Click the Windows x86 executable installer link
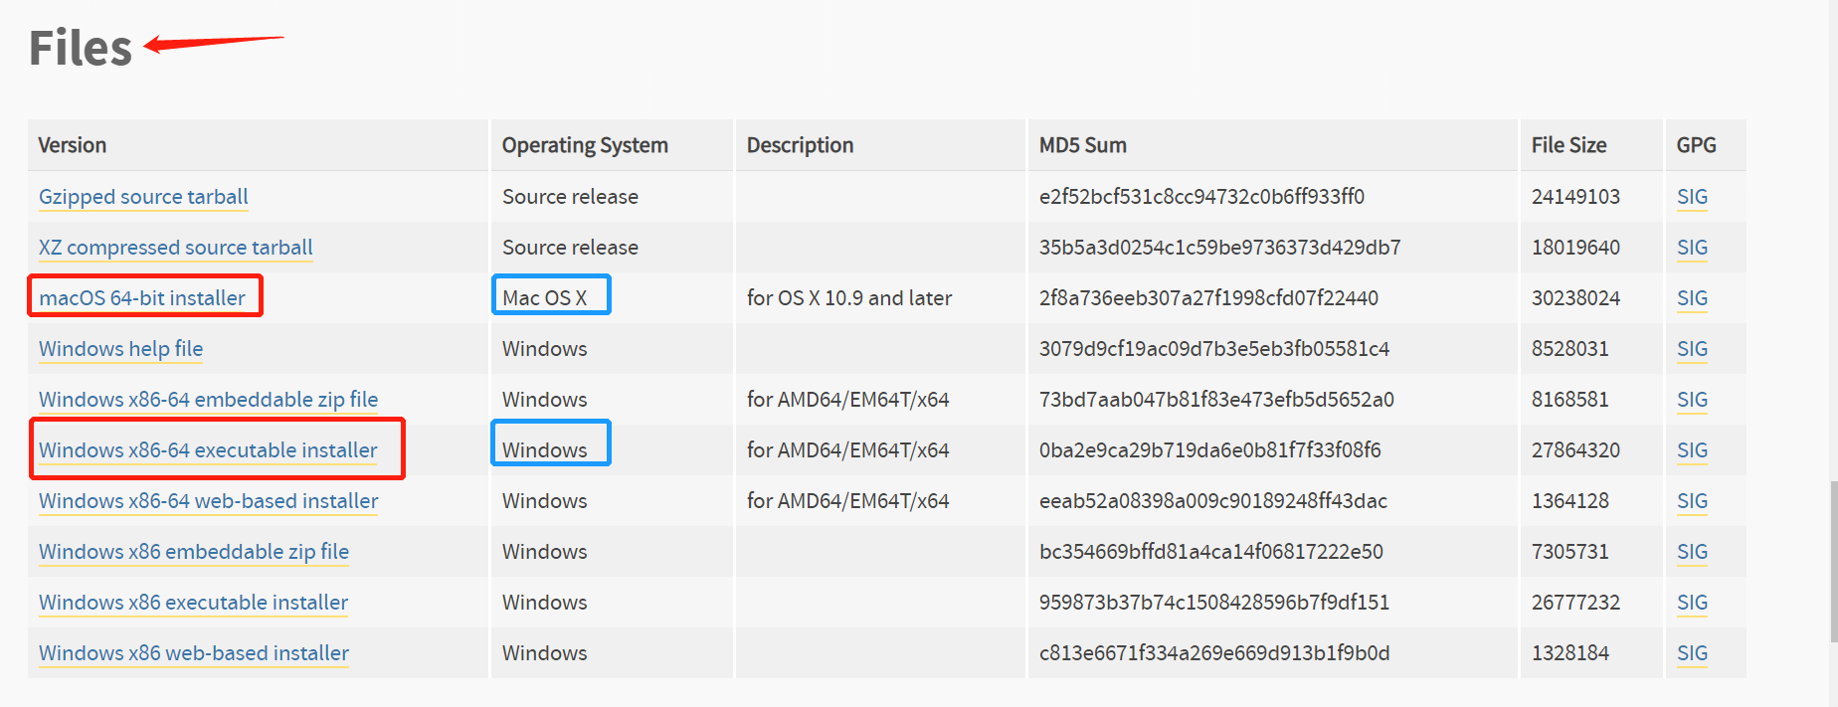The image size is (1838, 707). [193, 603]
